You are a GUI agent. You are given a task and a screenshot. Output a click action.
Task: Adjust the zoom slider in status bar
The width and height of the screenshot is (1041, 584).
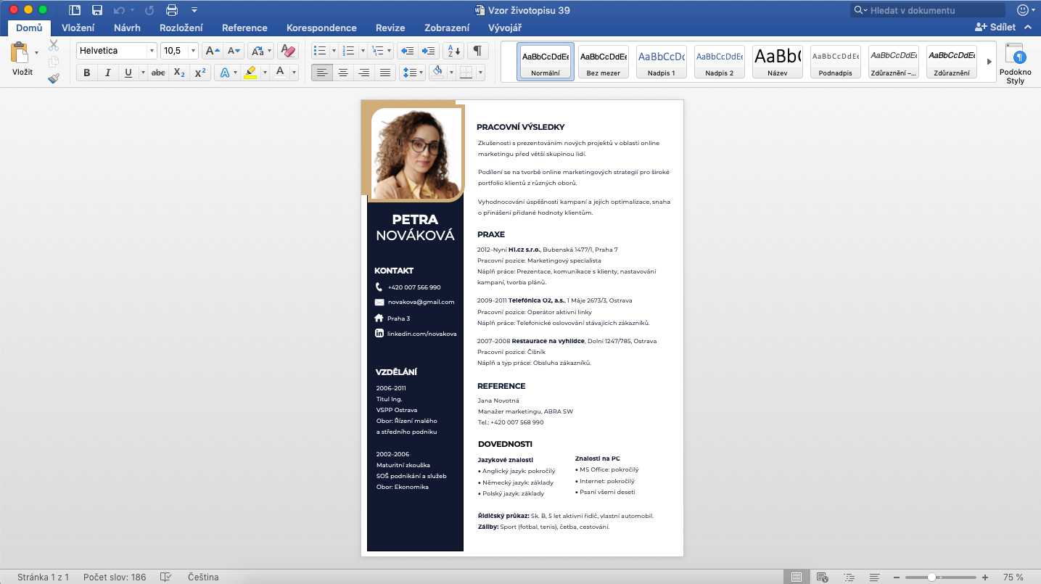point(931,577)
